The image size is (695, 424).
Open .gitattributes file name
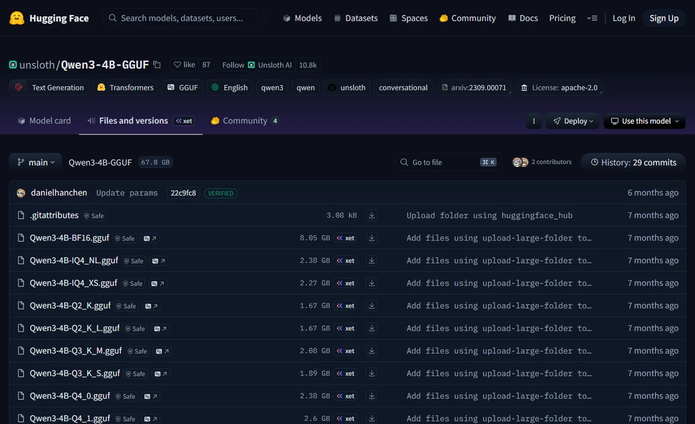(x=54, y=215)
